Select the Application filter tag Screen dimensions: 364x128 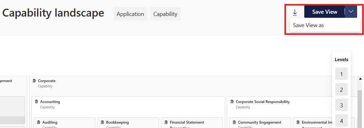130,14
